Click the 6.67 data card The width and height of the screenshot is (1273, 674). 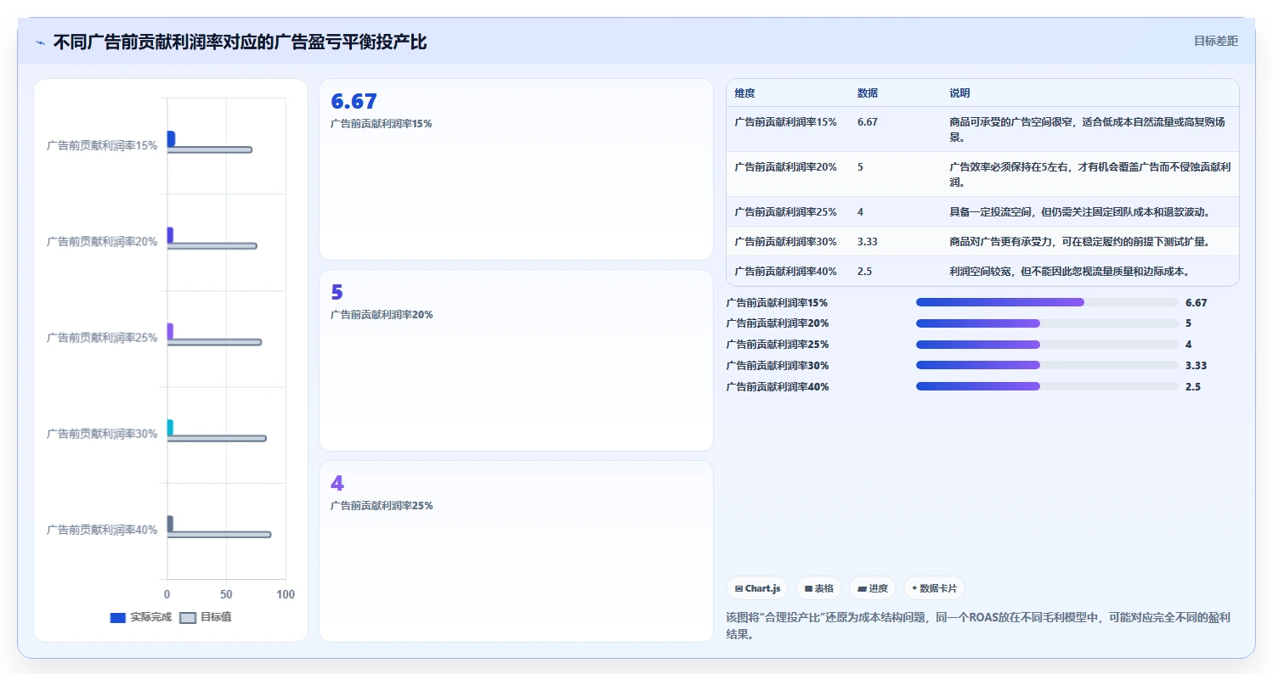coord(516,169)
